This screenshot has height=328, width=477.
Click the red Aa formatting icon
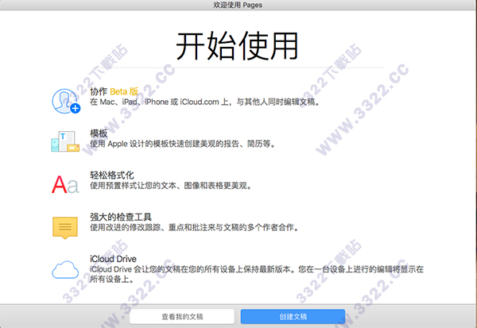click(65, 184)
